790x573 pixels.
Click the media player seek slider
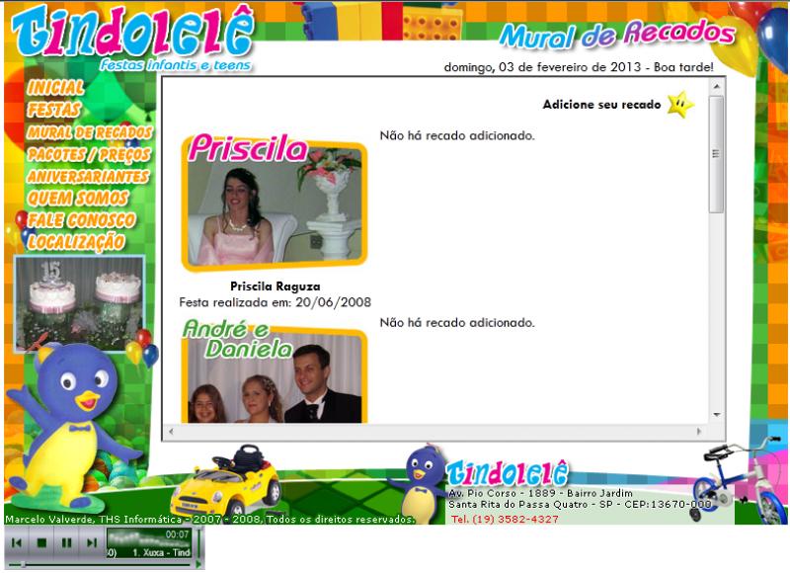click(x=99, y=564)
